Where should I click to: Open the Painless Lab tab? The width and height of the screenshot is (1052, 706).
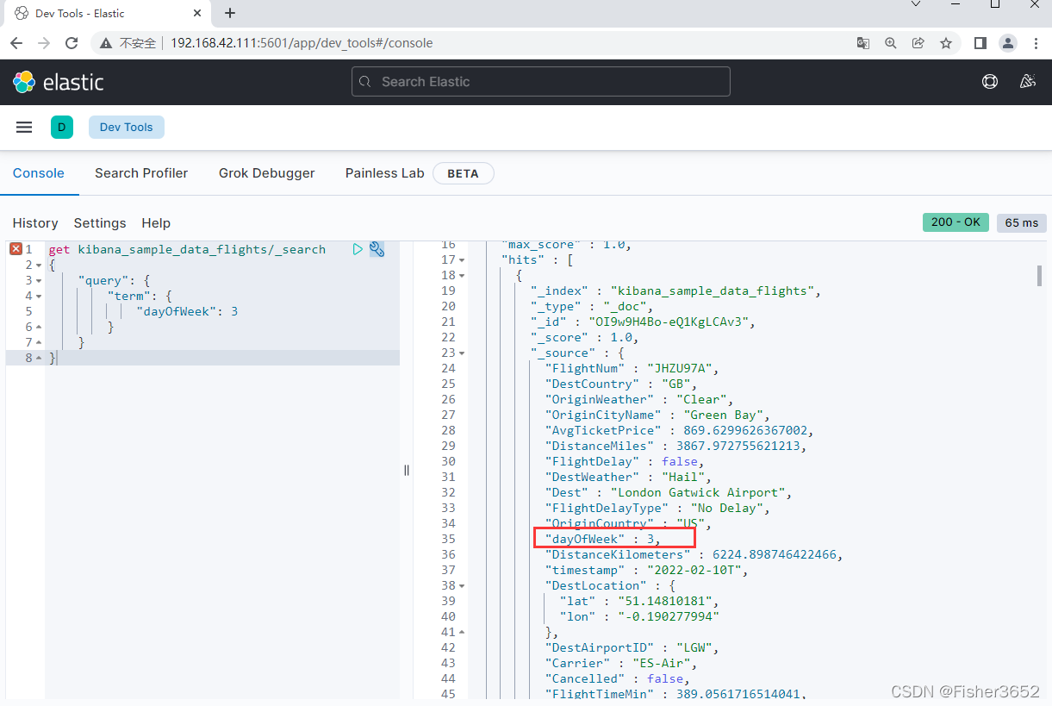(385, 173)
